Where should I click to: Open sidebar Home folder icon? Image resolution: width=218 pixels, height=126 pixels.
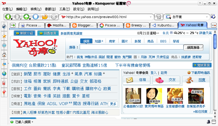pos(4,55)
